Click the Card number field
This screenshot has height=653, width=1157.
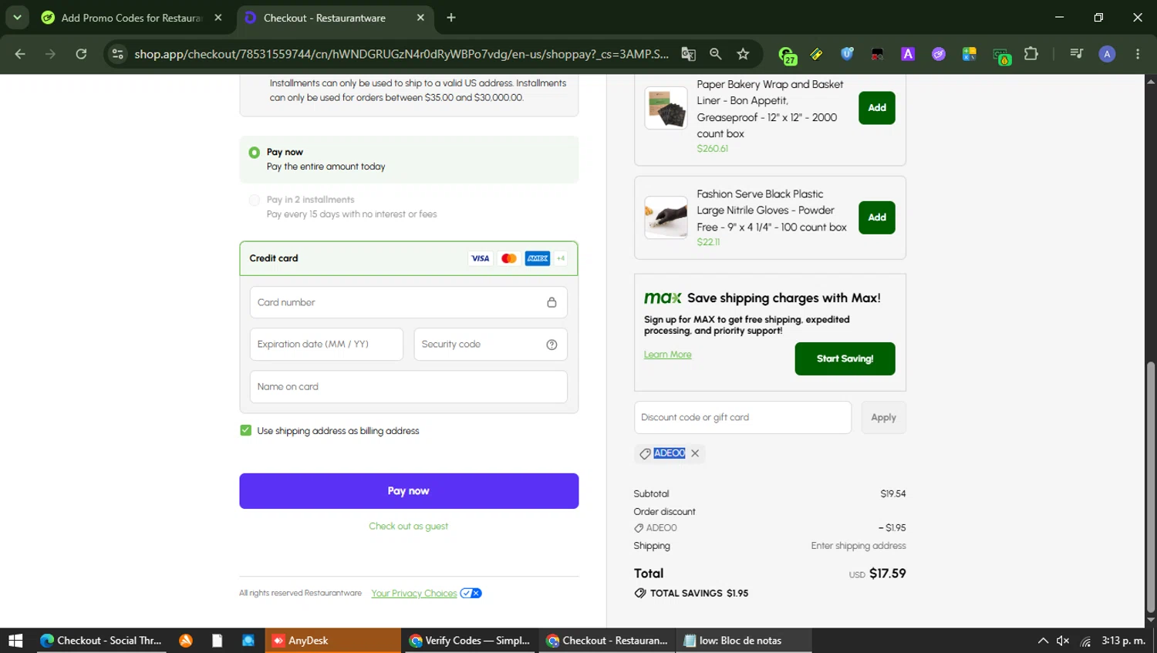[408, 302]
